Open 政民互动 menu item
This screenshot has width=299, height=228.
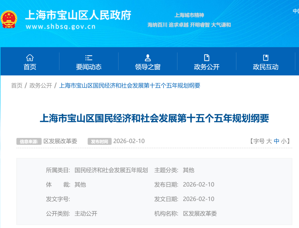(266, 67)
